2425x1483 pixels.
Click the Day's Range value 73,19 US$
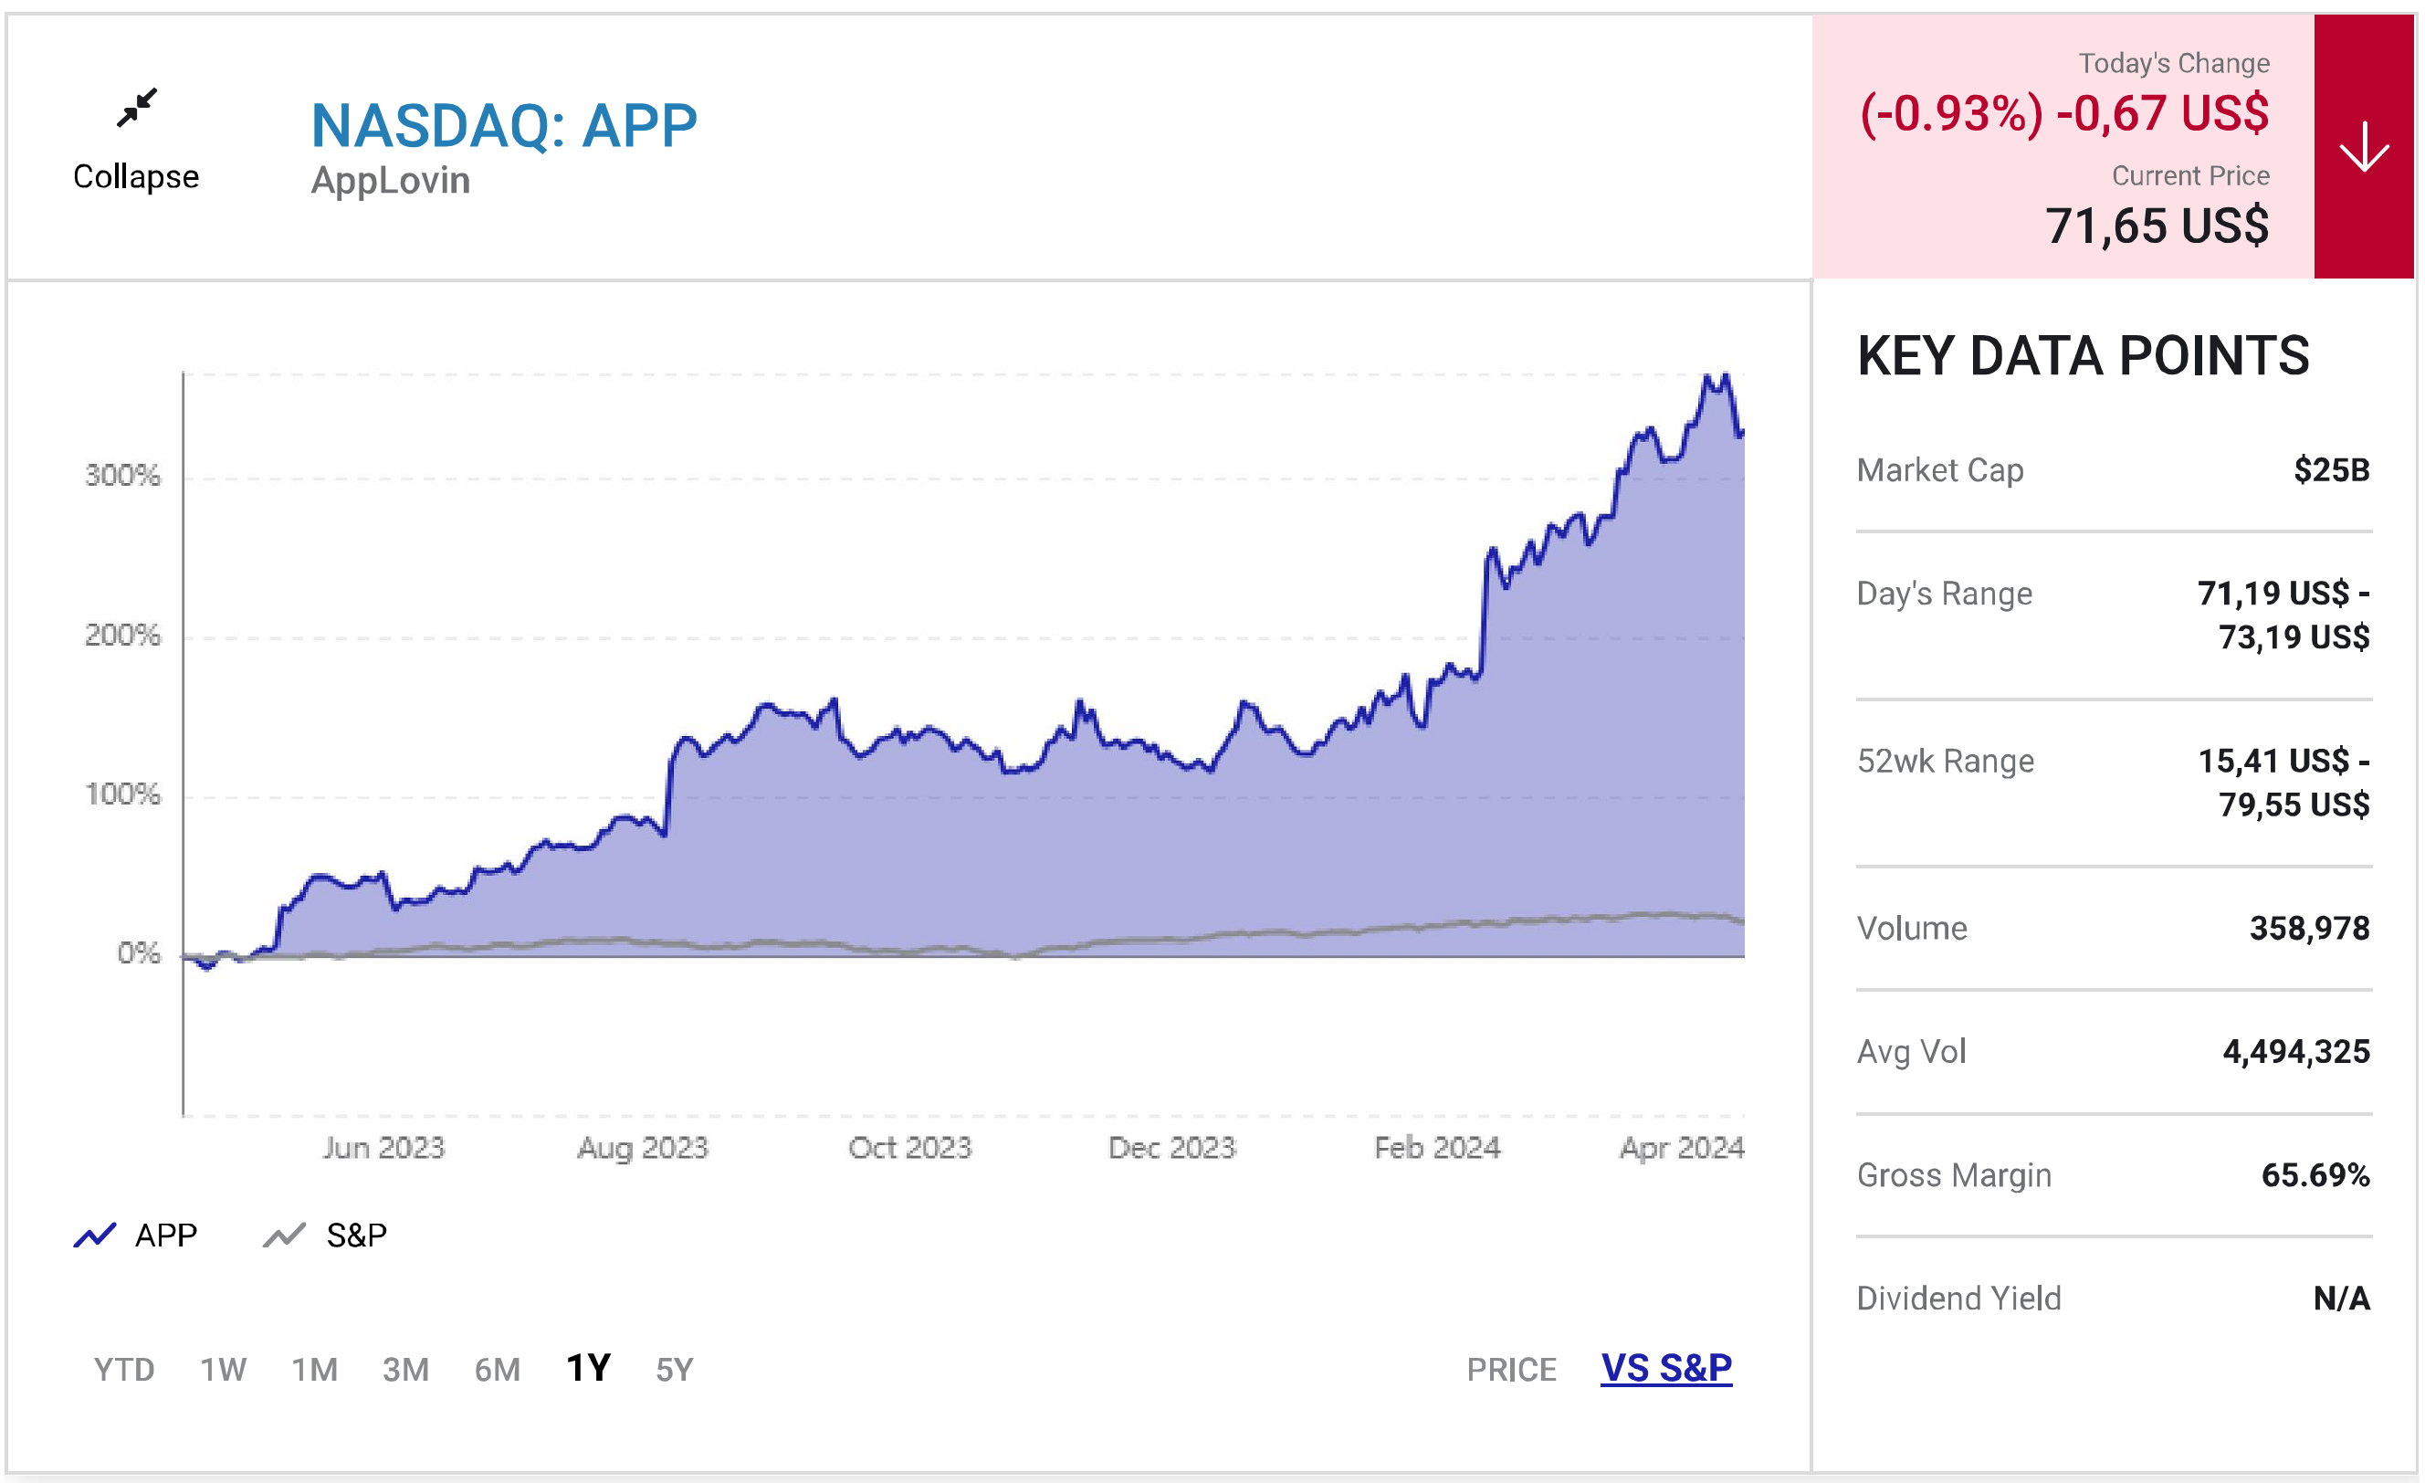2294,637
